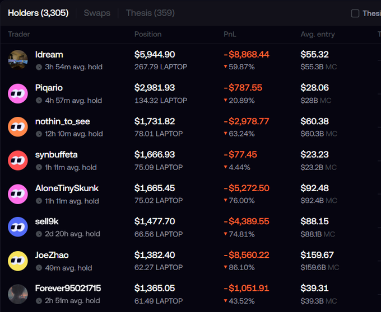
Task: Open JoeZhao's yellow avatar icon
Action: click(18, 261)
